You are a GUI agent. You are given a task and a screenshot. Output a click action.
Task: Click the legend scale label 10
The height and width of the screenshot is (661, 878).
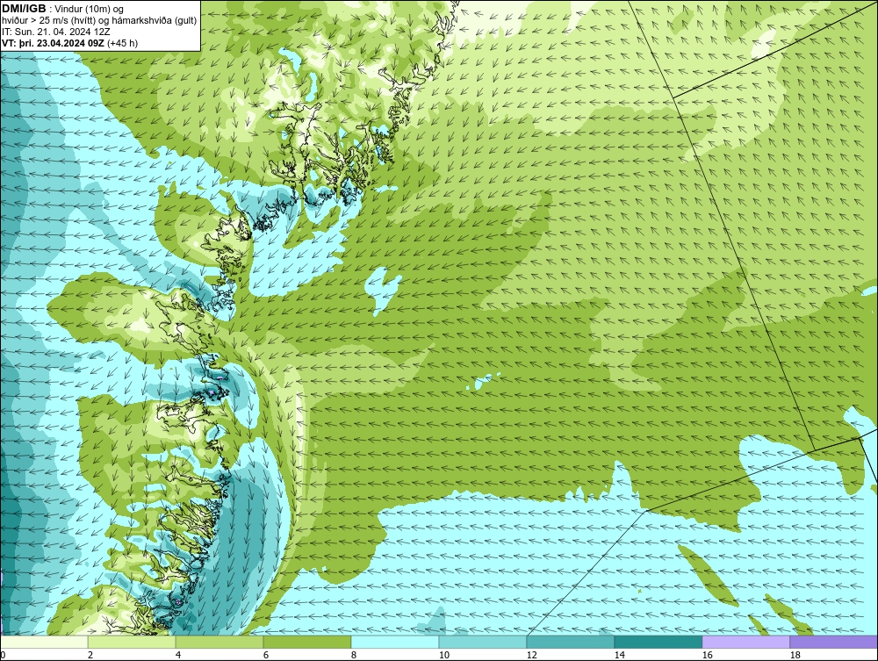pos(443,655)
